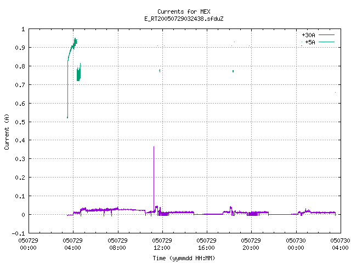Click the isolated green dot near 0.65 at far right
Screen dimensions: 351x263
(x=335, y=93)
